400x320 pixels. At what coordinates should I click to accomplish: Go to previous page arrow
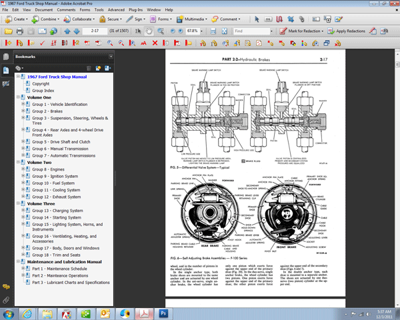67,31
